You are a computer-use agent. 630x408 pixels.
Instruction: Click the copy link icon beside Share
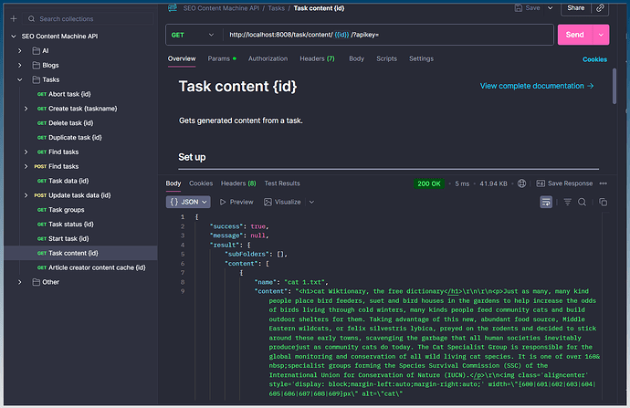coord(600,7)
